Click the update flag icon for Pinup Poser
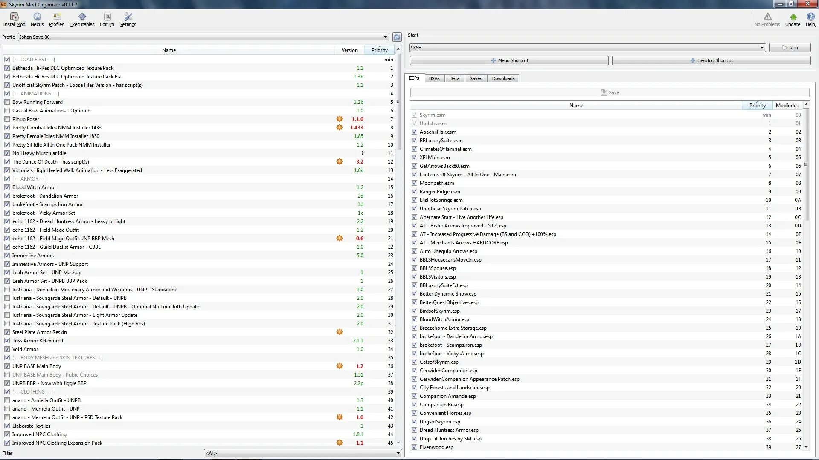The height and width of the screenshot is (460, 819). coord(340,119)
